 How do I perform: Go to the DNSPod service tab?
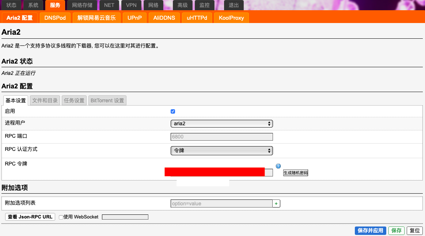point(55,18)
